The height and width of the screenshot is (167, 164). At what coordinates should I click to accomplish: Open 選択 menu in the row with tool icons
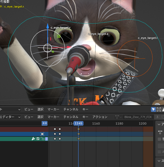(40, 109)
